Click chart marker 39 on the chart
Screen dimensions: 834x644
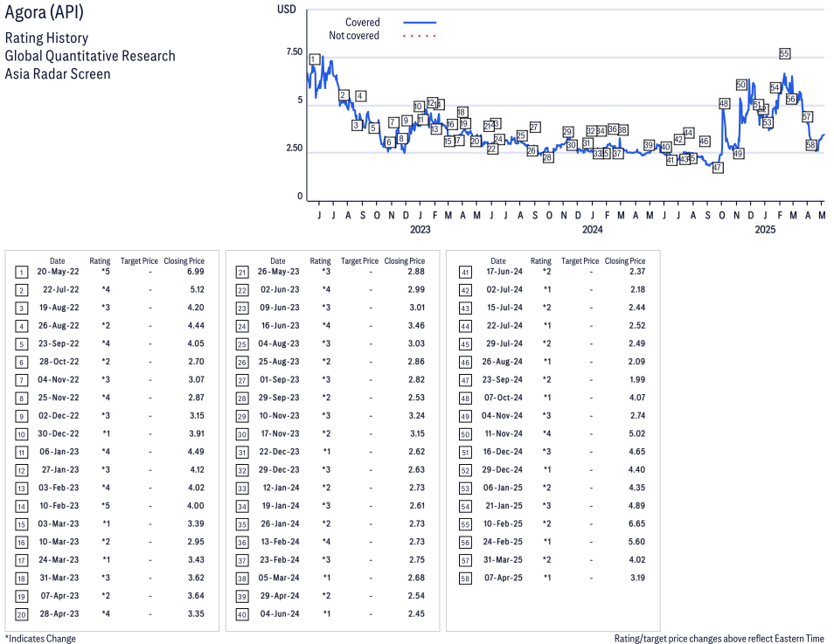click(x=649, y=145)
